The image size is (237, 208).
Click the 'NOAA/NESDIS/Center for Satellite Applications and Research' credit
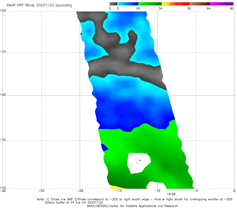(x=132, y=206)
